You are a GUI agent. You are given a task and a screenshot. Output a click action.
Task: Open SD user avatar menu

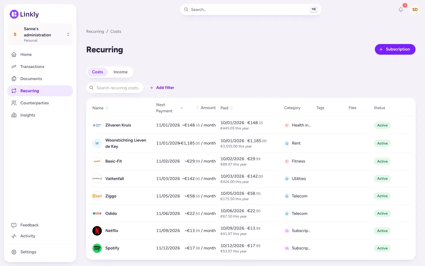pyautogui.click(x=415, y=9)
